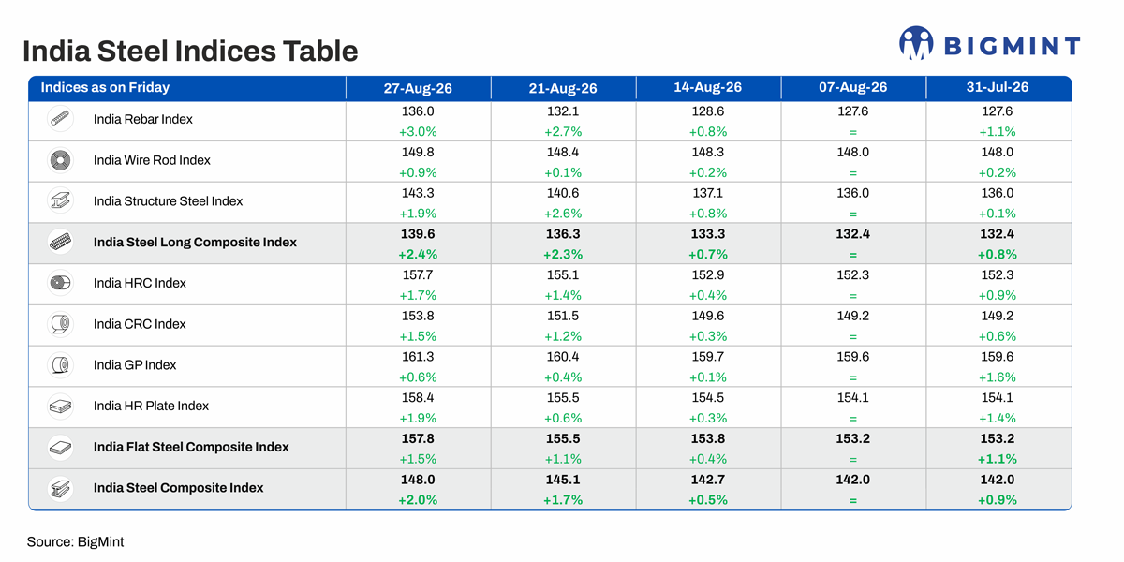The width and height of the screenshot is (1124, 562).
Task: Click the 157.7 India HRC value
Action: [418, 275]
